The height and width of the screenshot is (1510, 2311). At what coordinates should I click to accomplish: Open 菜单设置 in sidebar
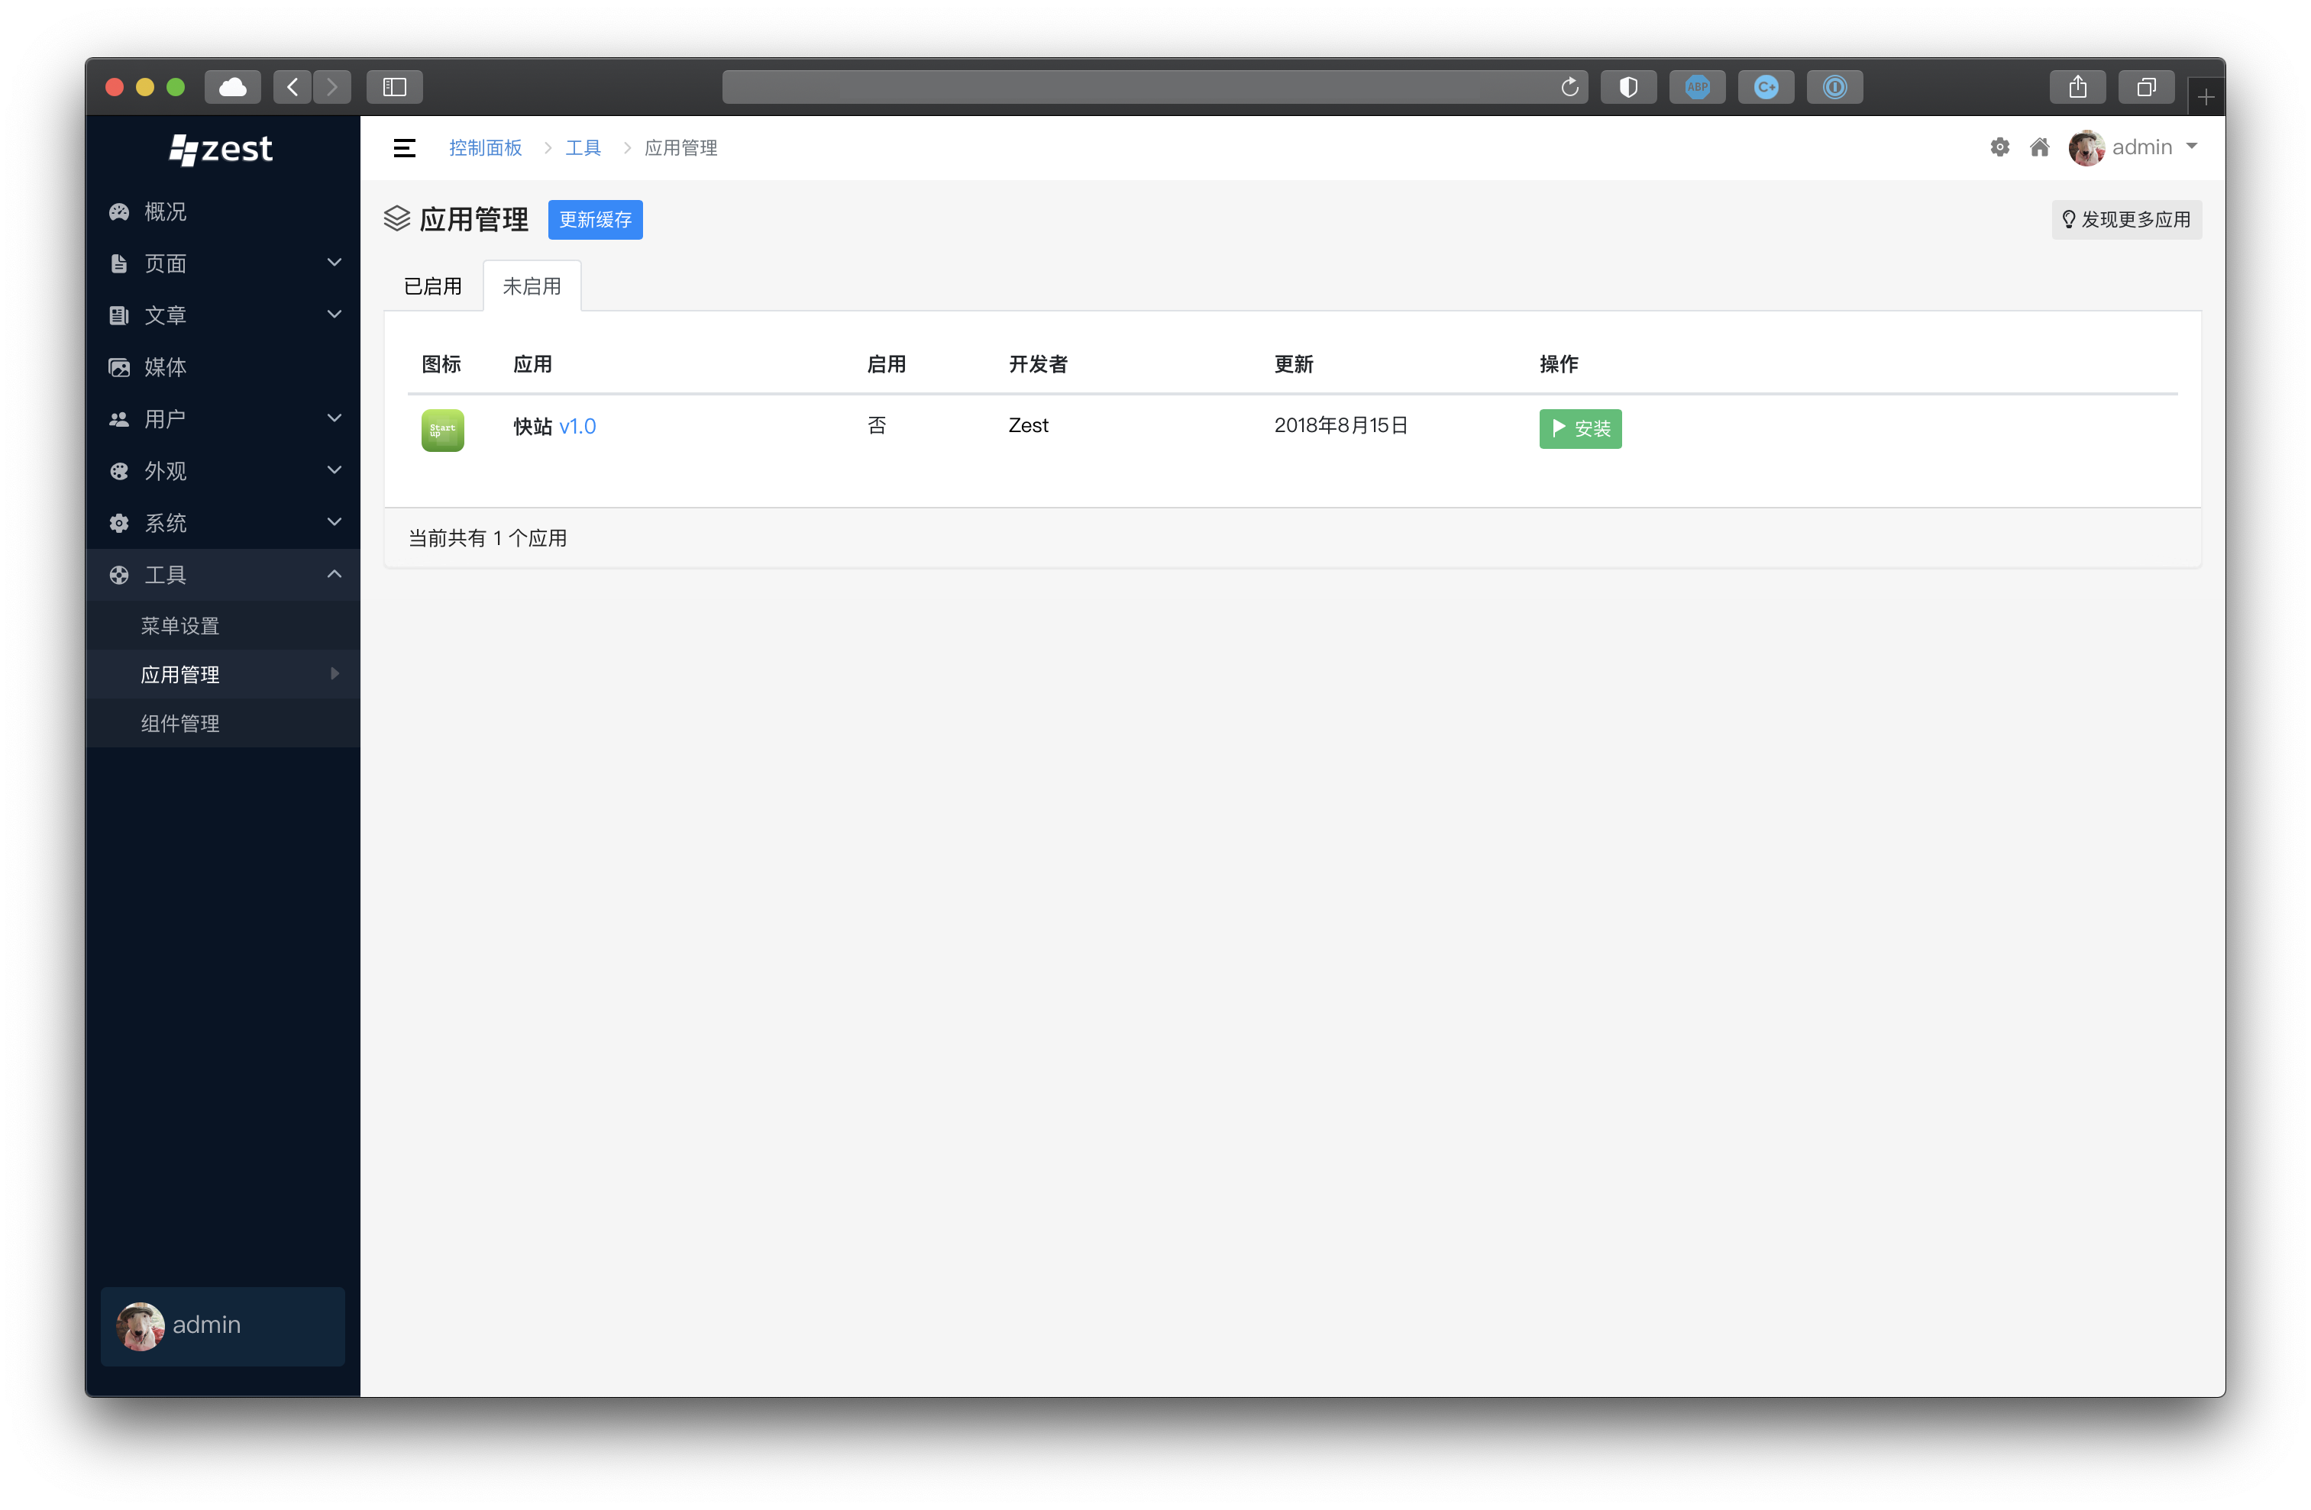(180, 626)
